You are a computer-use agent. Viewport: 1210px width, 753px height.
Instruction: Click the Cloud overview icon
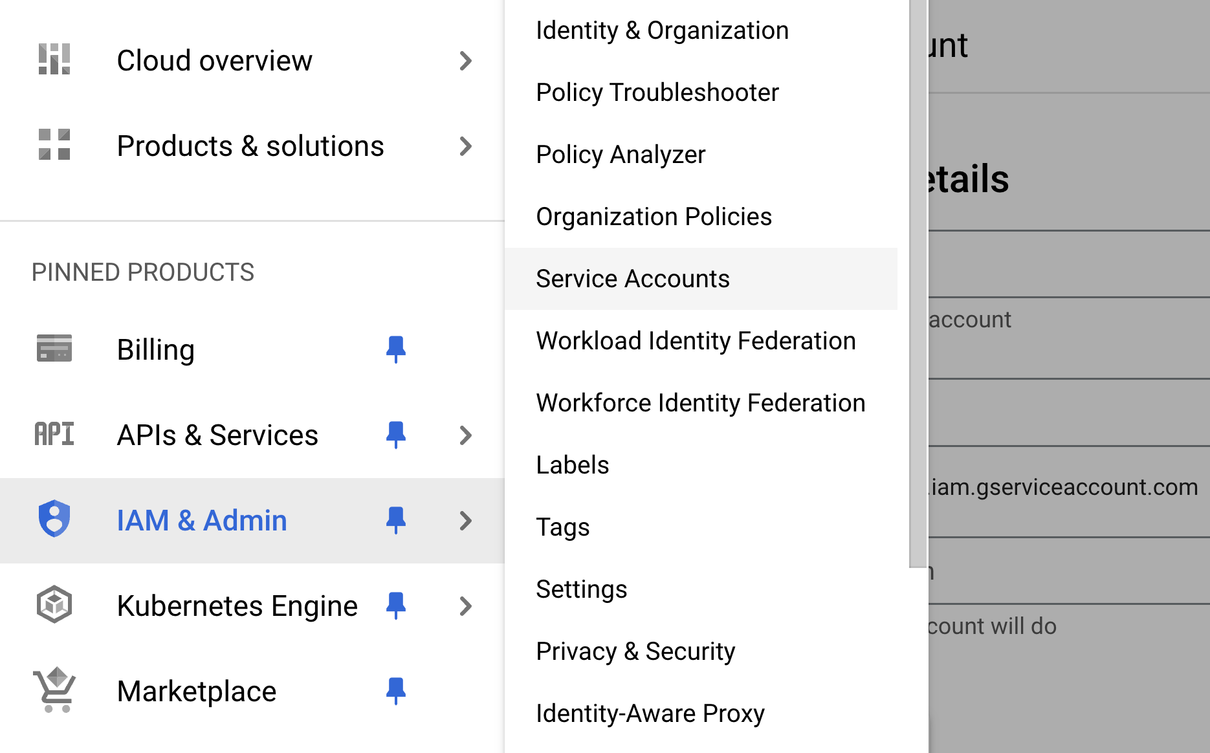click(x=54, y=60)
